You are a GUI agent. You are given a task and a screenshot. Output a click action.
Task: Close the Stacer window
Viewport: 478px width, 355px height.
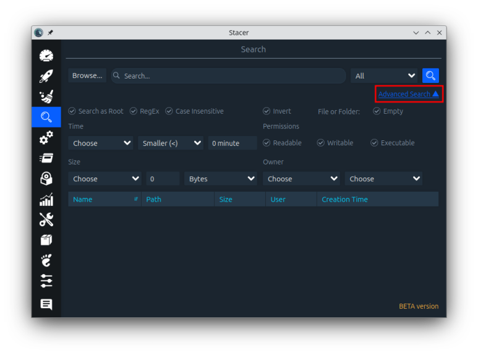(x=439, y=33)
